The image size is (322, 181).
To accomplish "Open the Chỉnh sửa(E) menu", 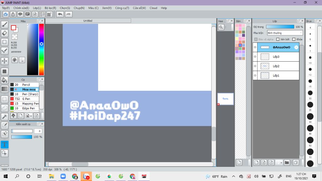I will pyautogui.click(x=21, y=8).
